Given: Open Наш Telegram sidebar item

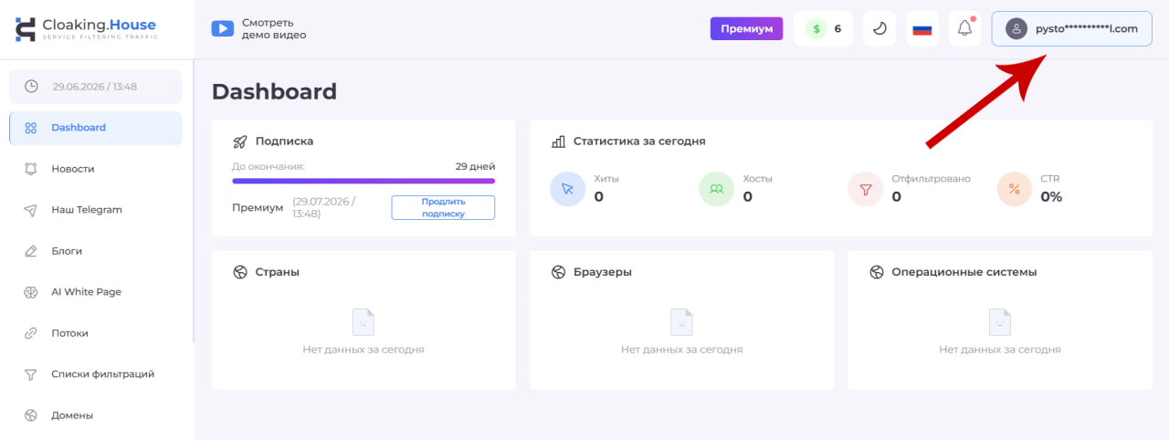Looking at the screenshot, I should [x=96, y=210].
